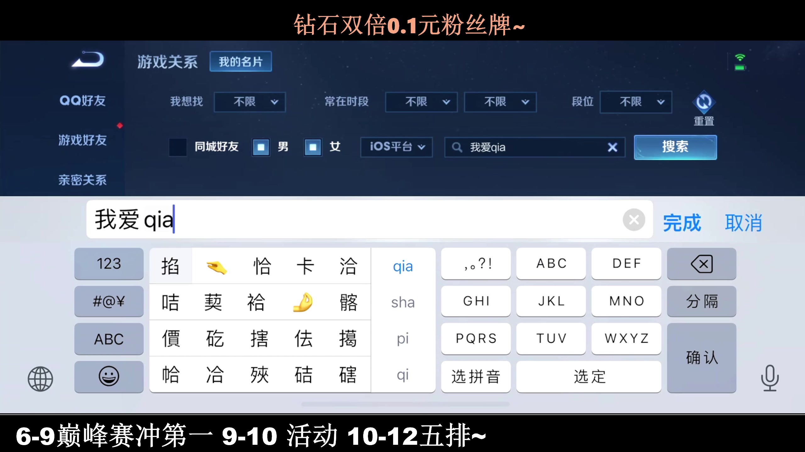Click the 搜索 search button
The image size is (805, 452).
pos(675,147)
